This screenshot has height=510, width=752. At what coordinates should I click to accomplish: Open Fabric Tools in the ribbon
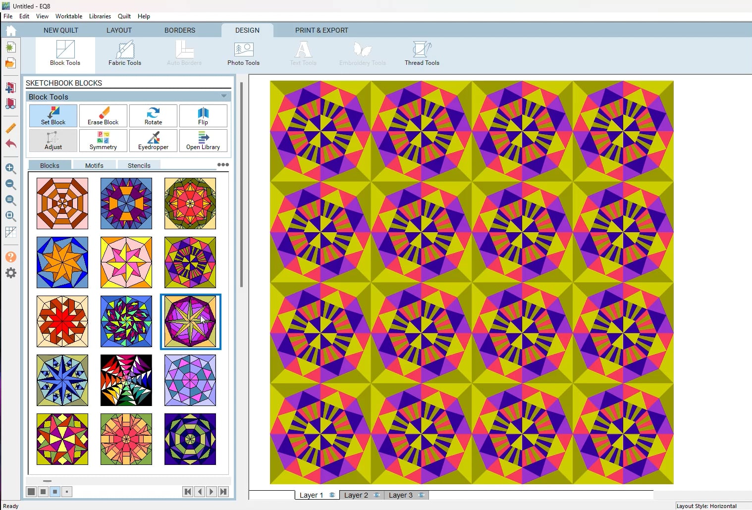pyautogui.click(x=125, y=53)
